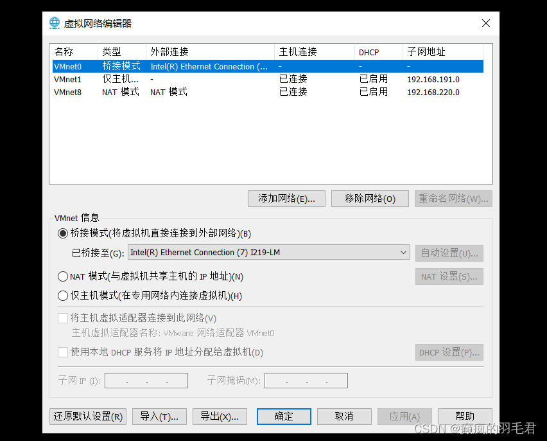Click the 导入(T)... button
547x441 pixels.
pos(159,417)
